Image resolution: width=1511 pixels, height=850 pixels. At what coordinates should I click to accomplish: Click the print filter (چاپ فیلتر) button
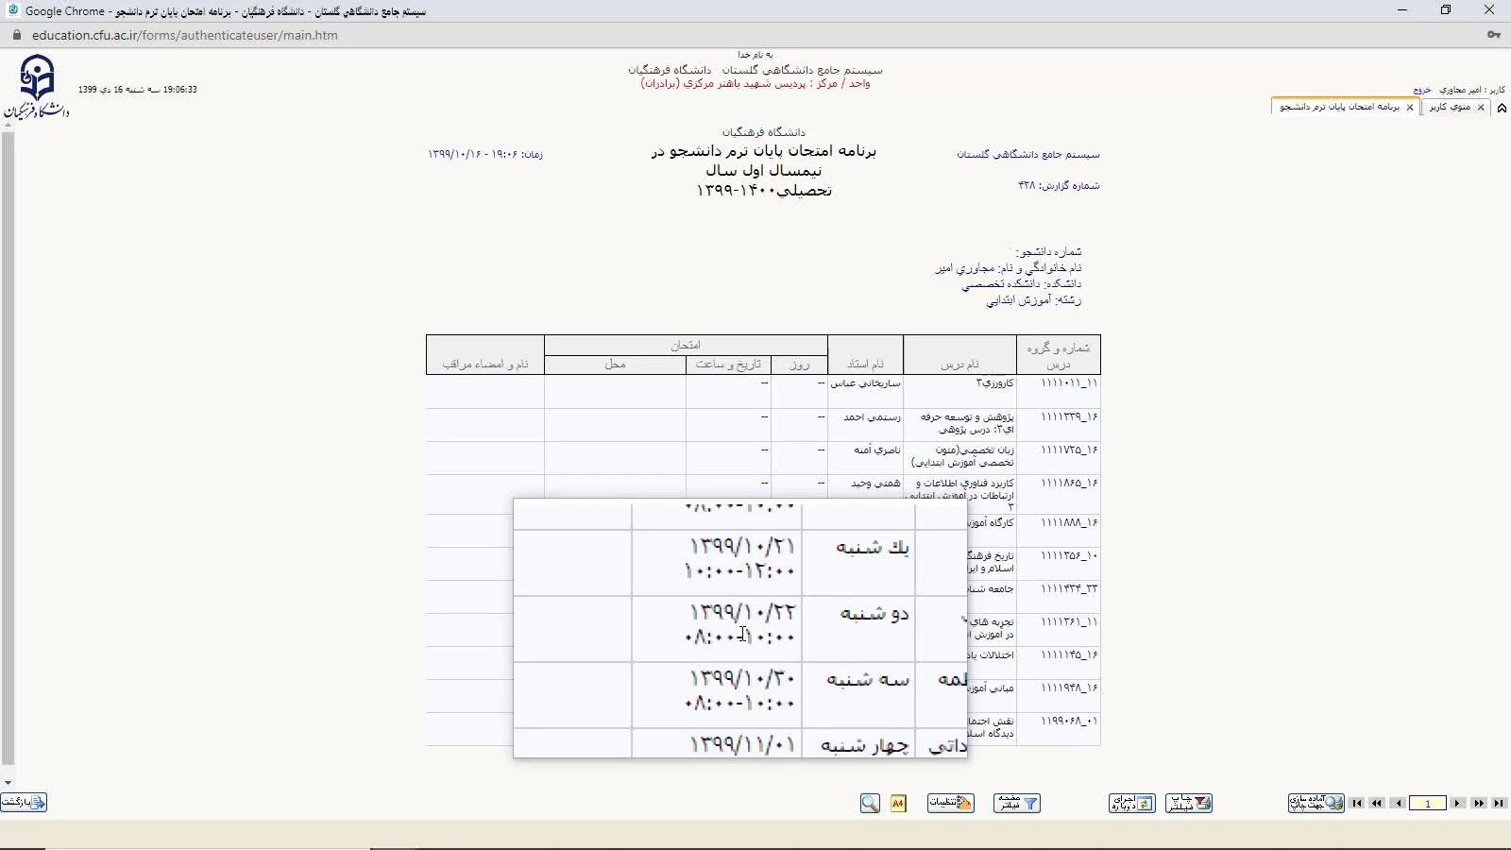(1189, 803)
